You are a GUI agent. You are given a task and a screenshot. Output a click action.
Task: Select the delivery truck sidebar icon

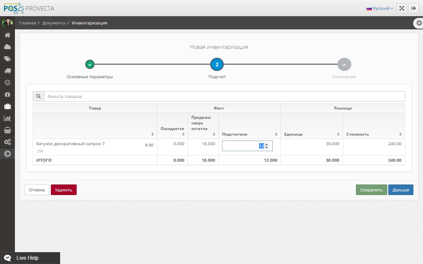7,71
